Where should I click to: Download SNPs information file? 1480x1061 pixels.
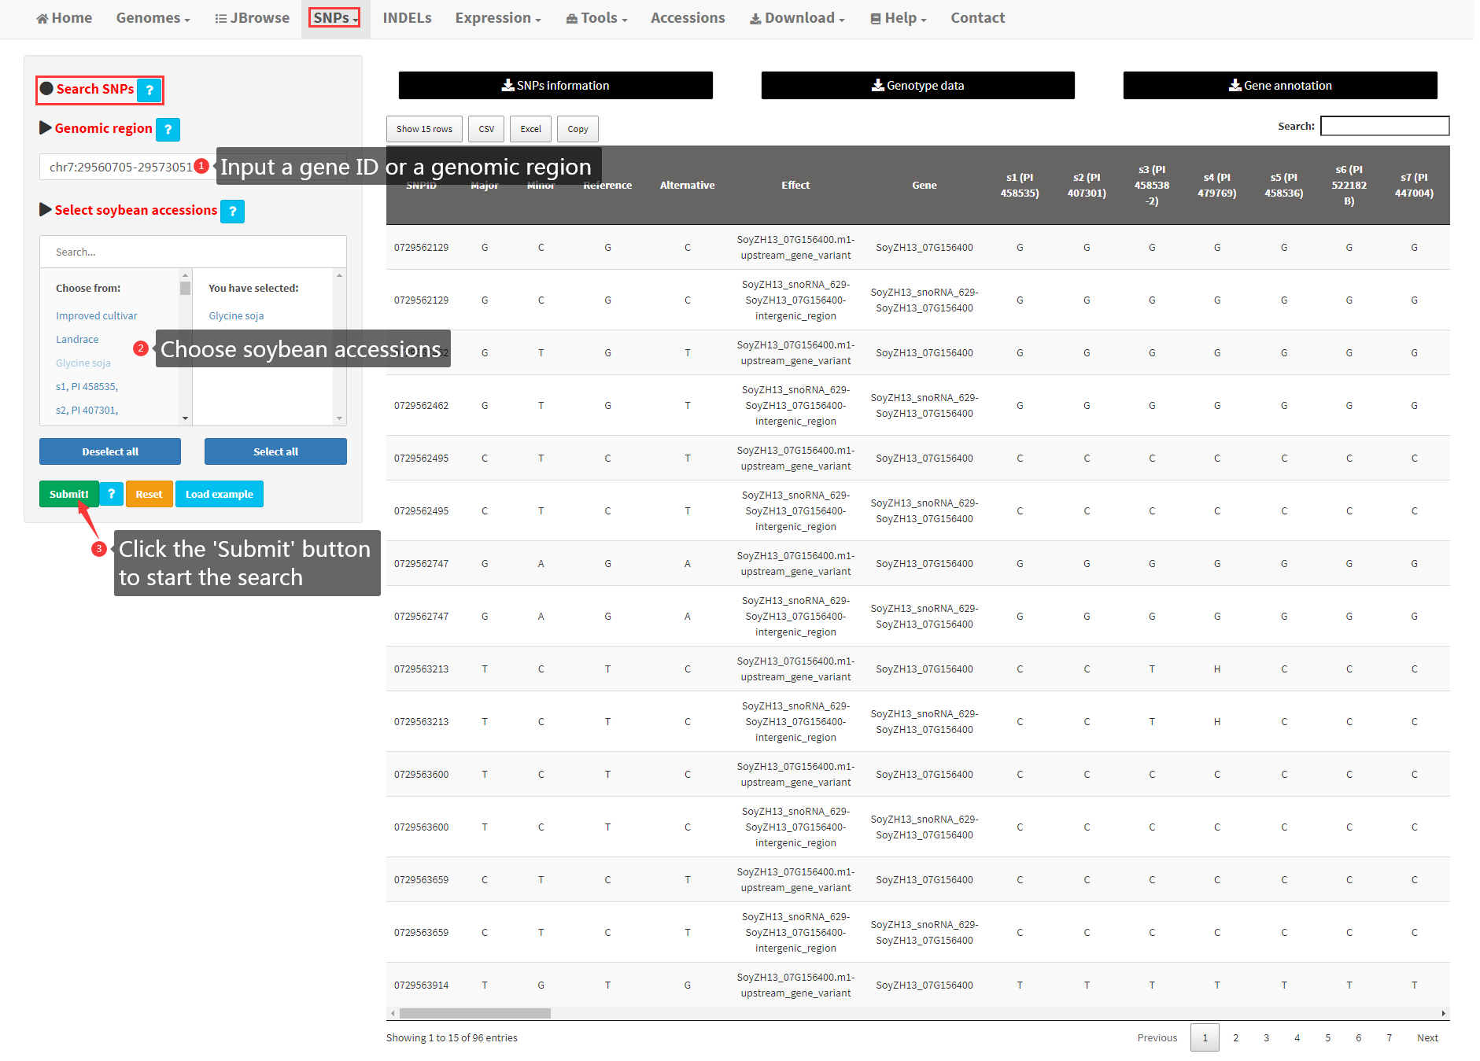coord(555,86)
